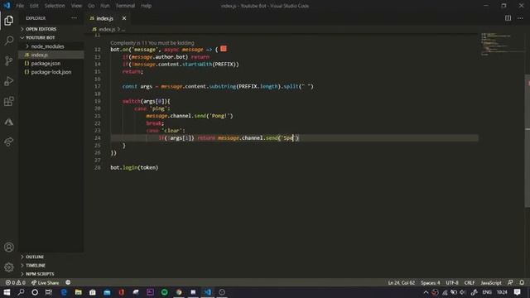
Task: Click the case 'ping': line of code
Action: click(x=152, y=108)
